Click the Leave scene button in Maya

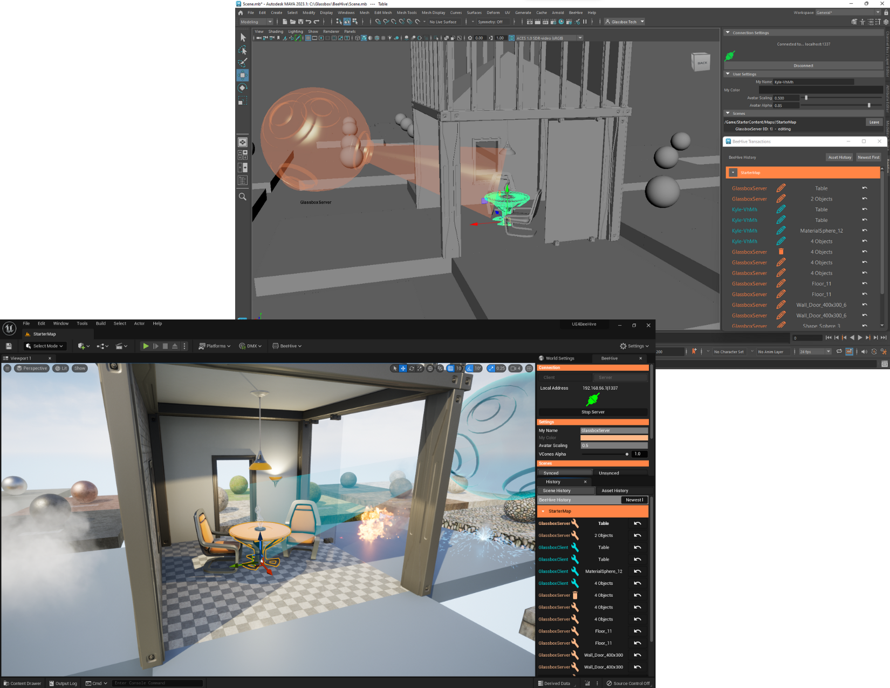[874, 122]
